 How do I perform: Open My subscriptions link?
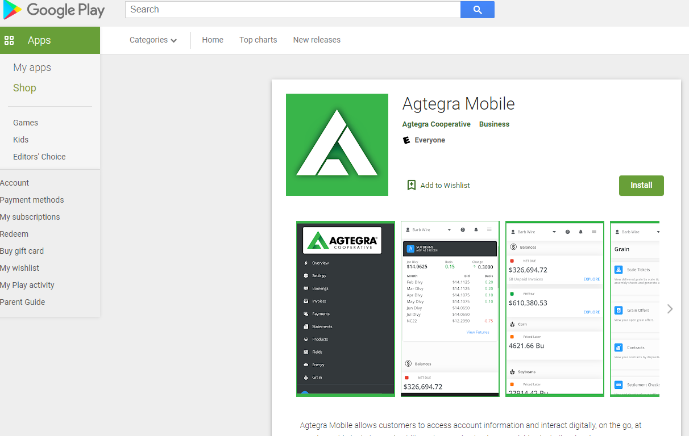click(30, 217)
